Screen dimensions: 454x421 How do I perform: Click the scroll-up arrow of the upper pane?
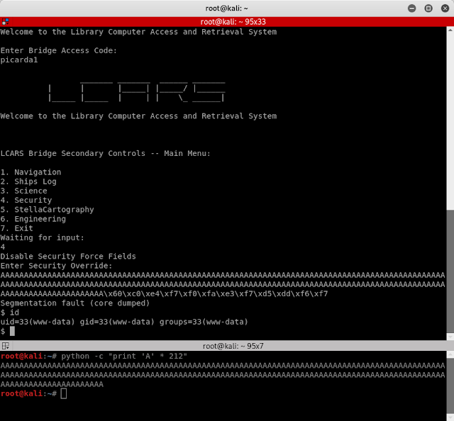coord(450,30)
